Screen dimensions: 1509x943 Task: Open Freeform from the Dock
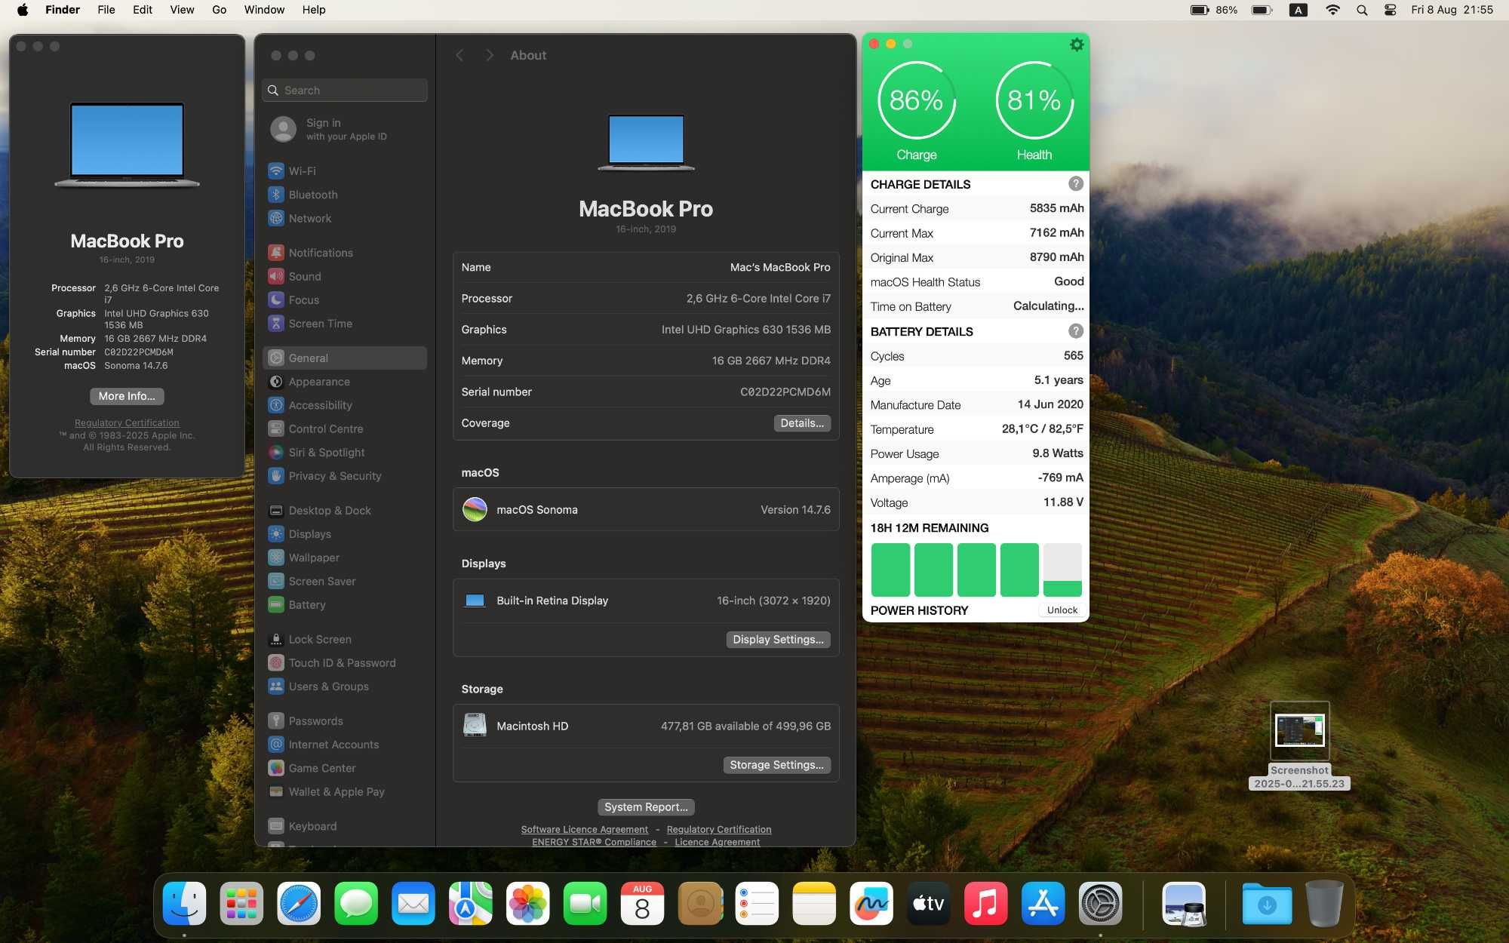[871, 903]
